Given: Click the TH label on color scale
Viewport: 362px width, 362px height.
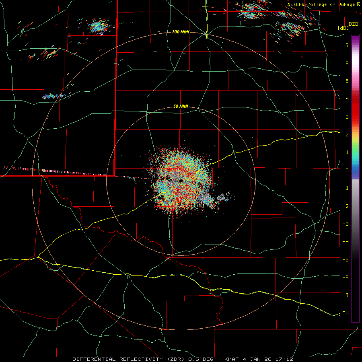Looking at the screenshot, I should (x=346, y=313).
